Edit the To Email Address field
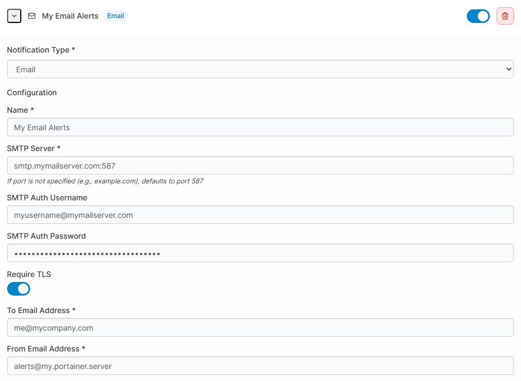Viewport: 521px width, 381px height. point(260,328)
